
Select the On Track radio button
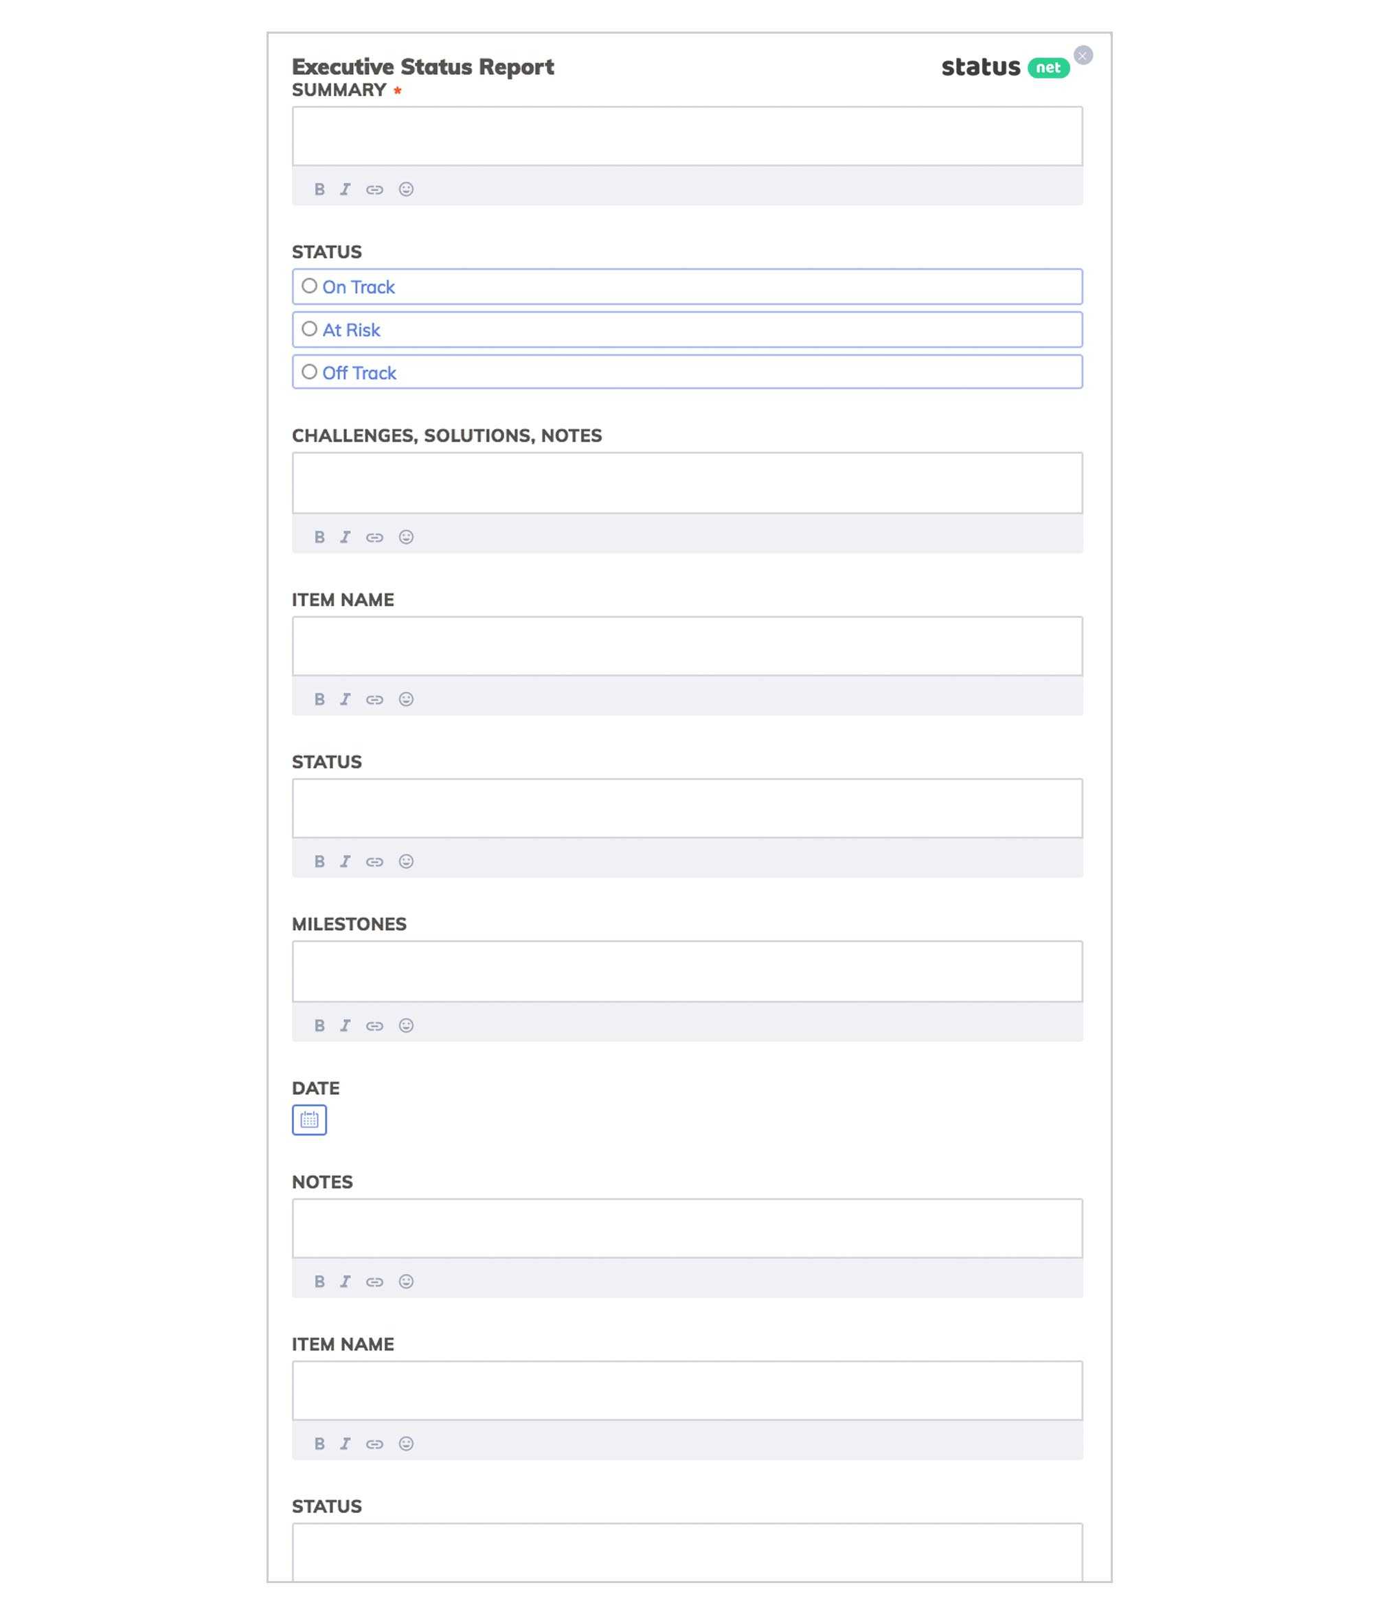[309, 286]
